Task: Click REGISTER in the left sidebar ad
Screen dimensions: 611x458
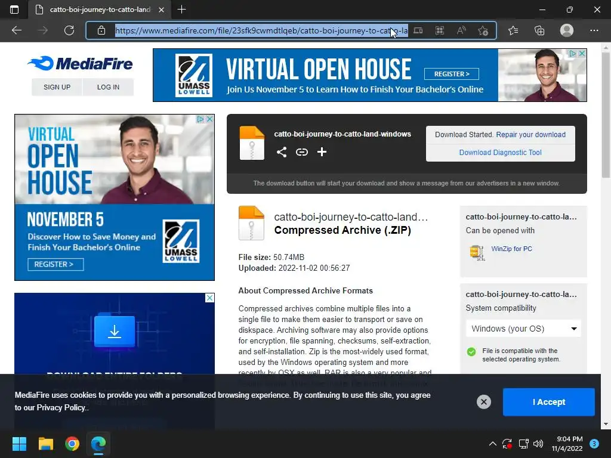Action: click(55, 264)
